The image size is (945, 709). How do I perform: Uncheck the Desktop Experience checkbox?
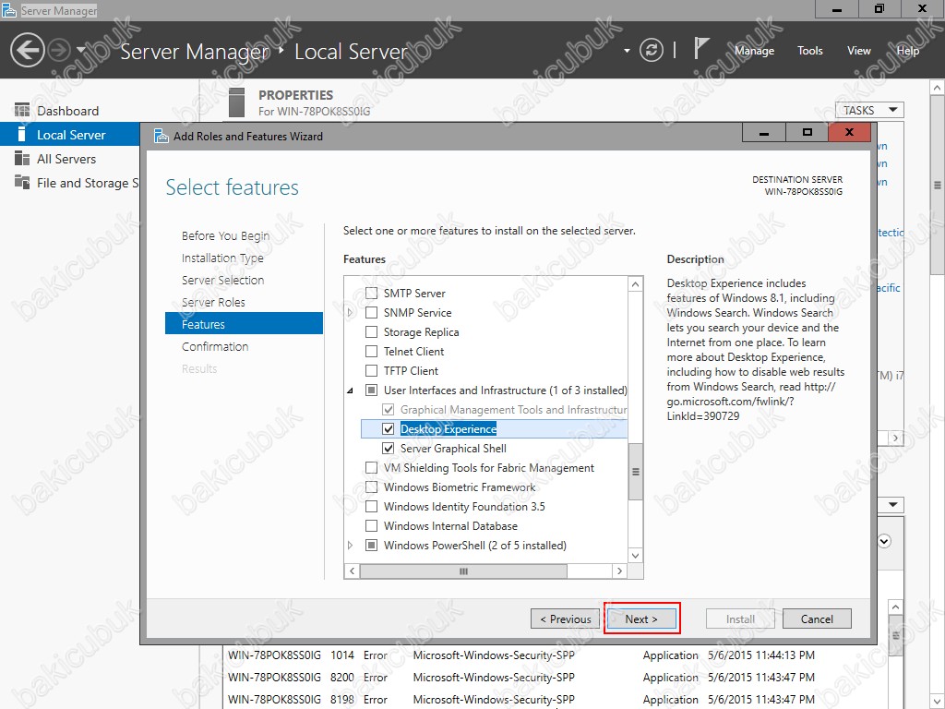point(389,429)
